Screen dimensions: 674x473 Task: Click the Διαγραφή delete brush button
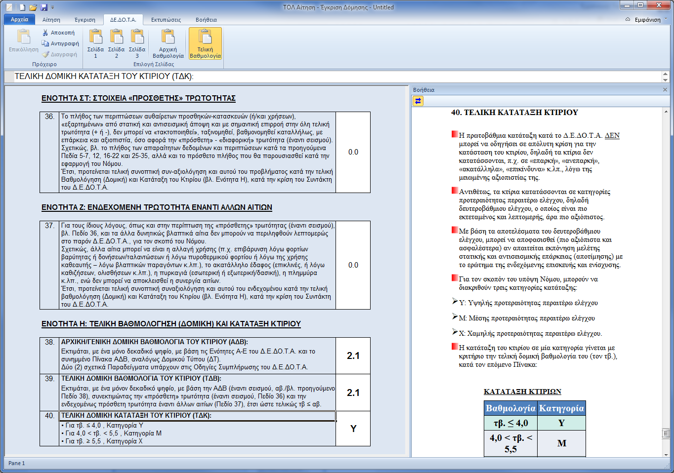60,54
